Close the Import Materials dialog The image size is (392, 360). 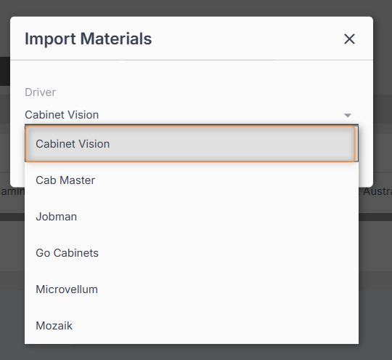coord(349,39)
